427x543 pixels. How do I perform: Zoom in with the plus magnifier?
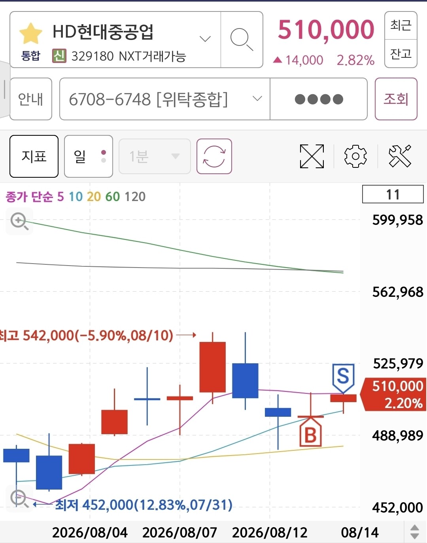pyautogui.click(x=19, y=221)
